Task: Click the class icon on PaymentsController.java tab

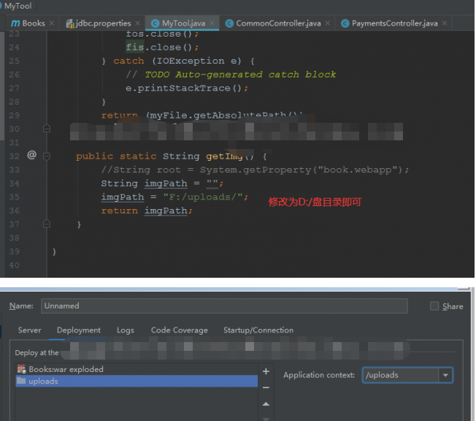Action: tap(345, 23)
